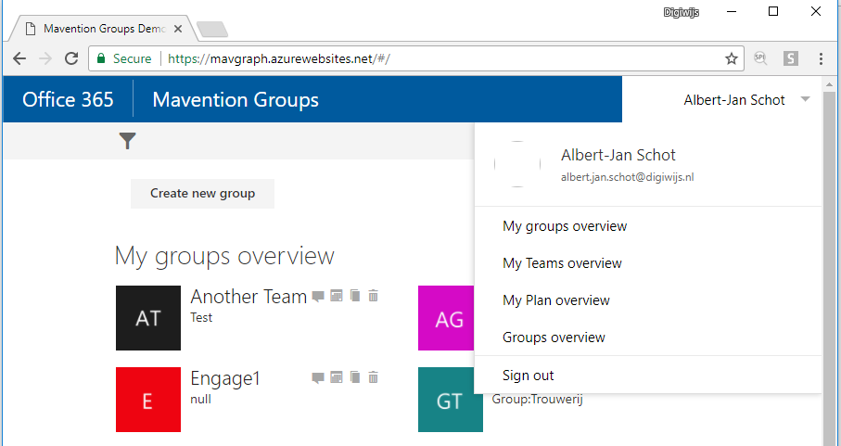The height and width of the screenshot is (446, 841).
Task: Open calendar icon for Another Team
Action: point(337,296)
